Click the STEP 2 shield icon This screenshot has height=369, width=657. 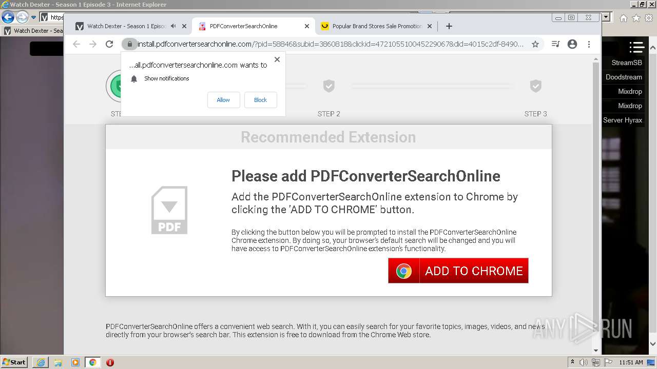(x=329, y=86)
